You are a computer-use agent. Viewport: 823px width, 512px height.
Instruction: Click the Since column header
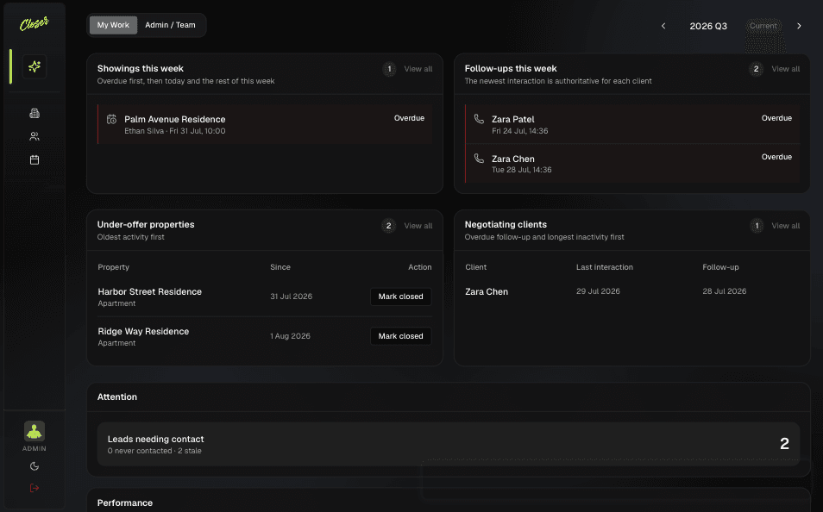pos(280,267)
